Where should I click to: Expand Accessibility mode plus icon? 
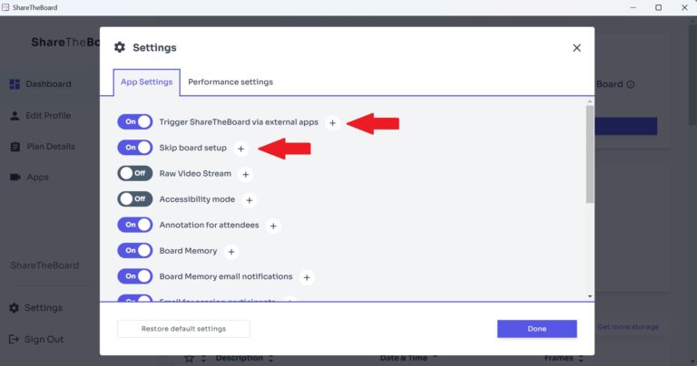point(250,200)
